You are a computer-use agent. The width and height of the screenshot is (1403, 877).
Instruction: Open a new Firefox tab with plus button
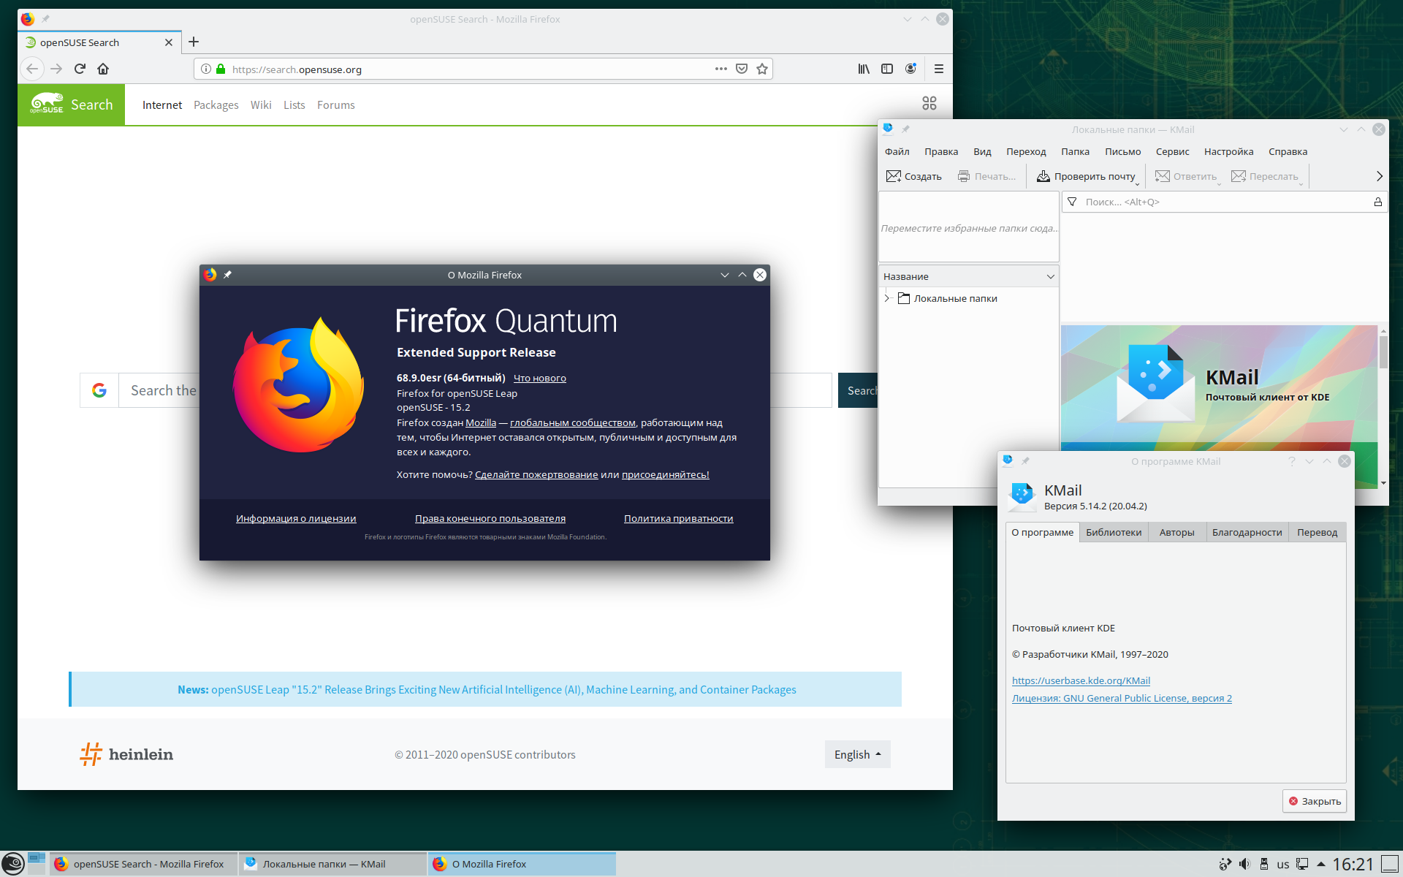[x=194, y=42]
